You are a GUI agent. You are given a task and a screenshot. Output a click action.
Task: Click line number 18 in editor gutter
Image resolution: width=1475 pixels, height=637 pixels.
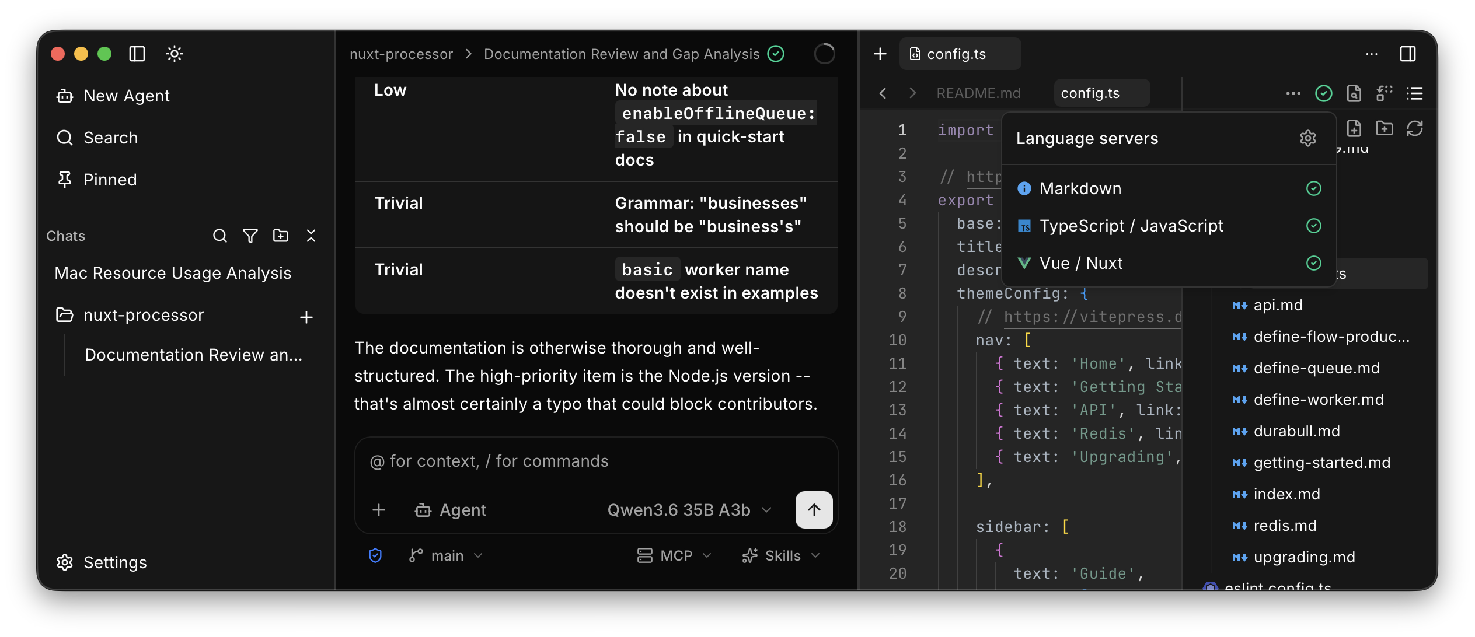coord(898,527)
